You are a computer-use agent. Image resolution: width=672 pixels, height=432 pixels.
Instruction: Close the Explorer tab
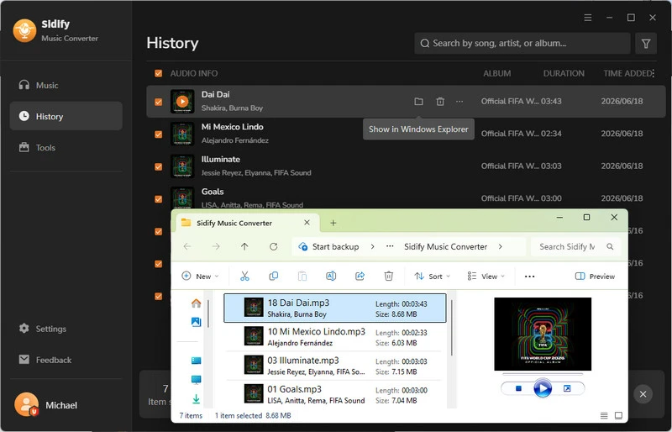tap(307, 222)
